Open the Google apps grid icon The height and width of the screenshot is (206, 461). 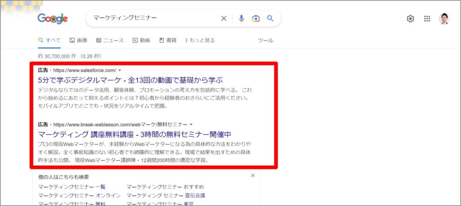(427, 19)
